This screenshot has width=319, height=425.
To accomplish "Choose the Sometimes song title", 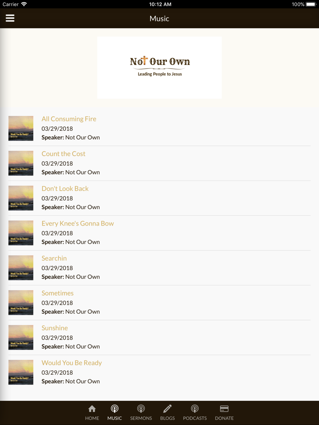I will (57, 293).
